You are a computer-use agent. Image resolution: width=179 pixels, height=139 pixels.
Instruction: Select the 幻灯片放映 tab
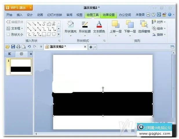54,15
